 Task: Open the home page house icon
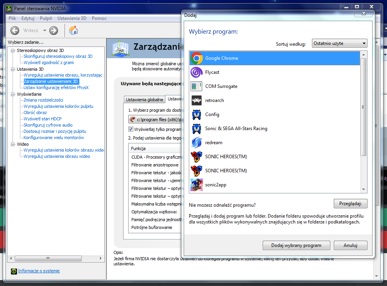73,30
